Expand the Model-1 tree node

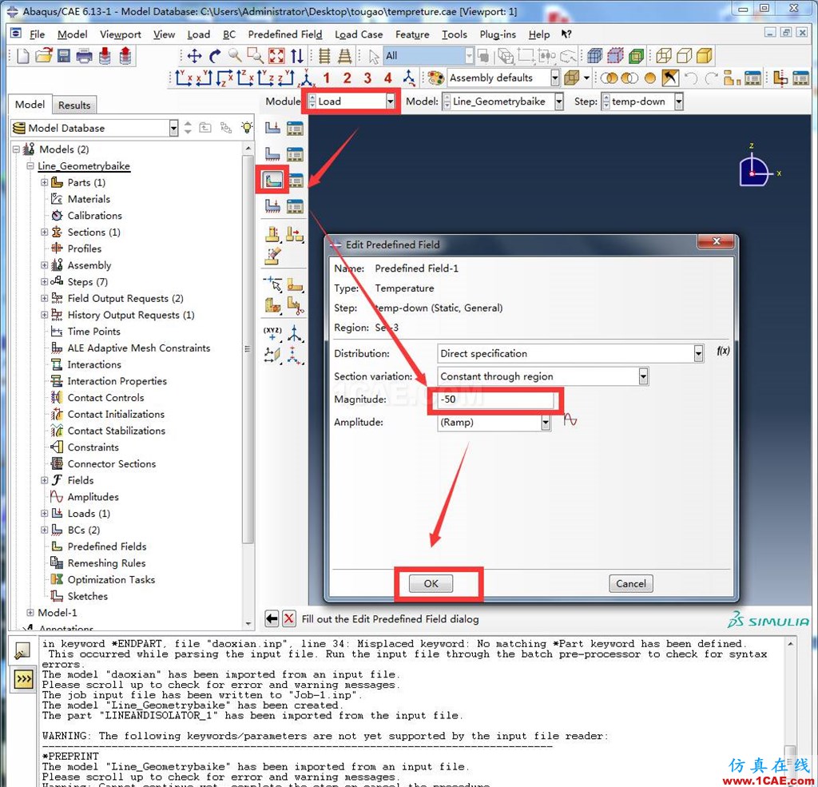click(30, 613)
